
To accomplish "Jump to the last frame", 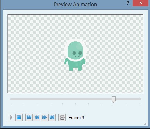I will pos(52,118).
